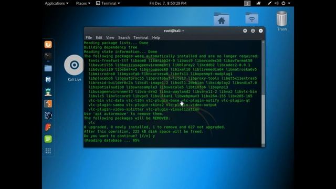The image size is (336, 189).
Task: Open the Firefox icon in the dock
Action: [48, 45]
